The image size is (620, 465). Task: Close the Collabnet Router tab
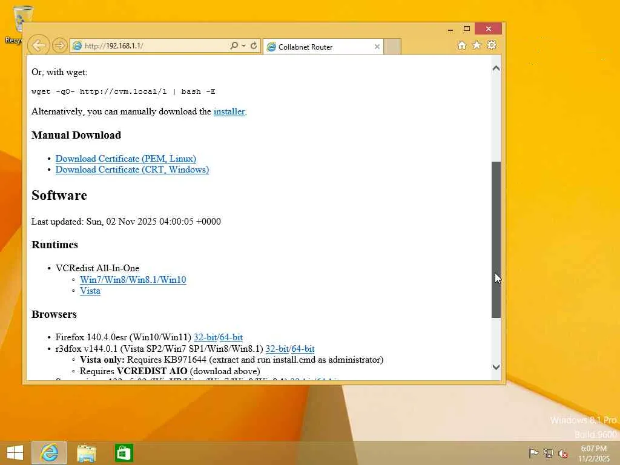(x=377, y=47)
